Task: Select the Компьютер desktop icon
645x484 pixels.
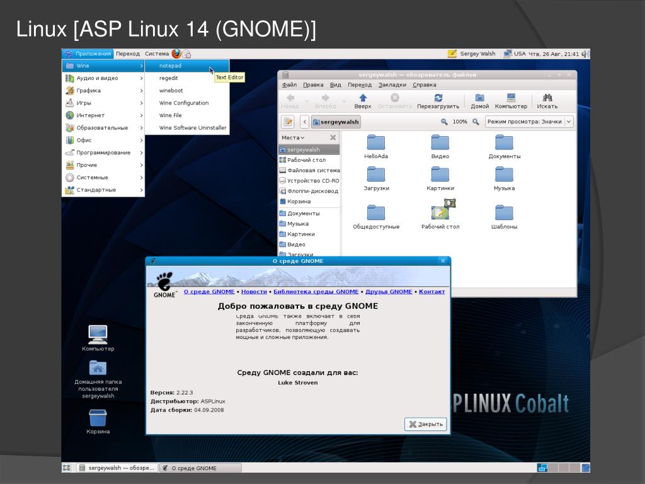Action: 98,338
